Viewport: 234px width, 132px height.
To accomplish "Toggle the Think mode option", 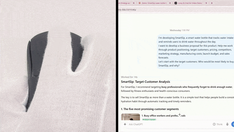I will 218,124.
